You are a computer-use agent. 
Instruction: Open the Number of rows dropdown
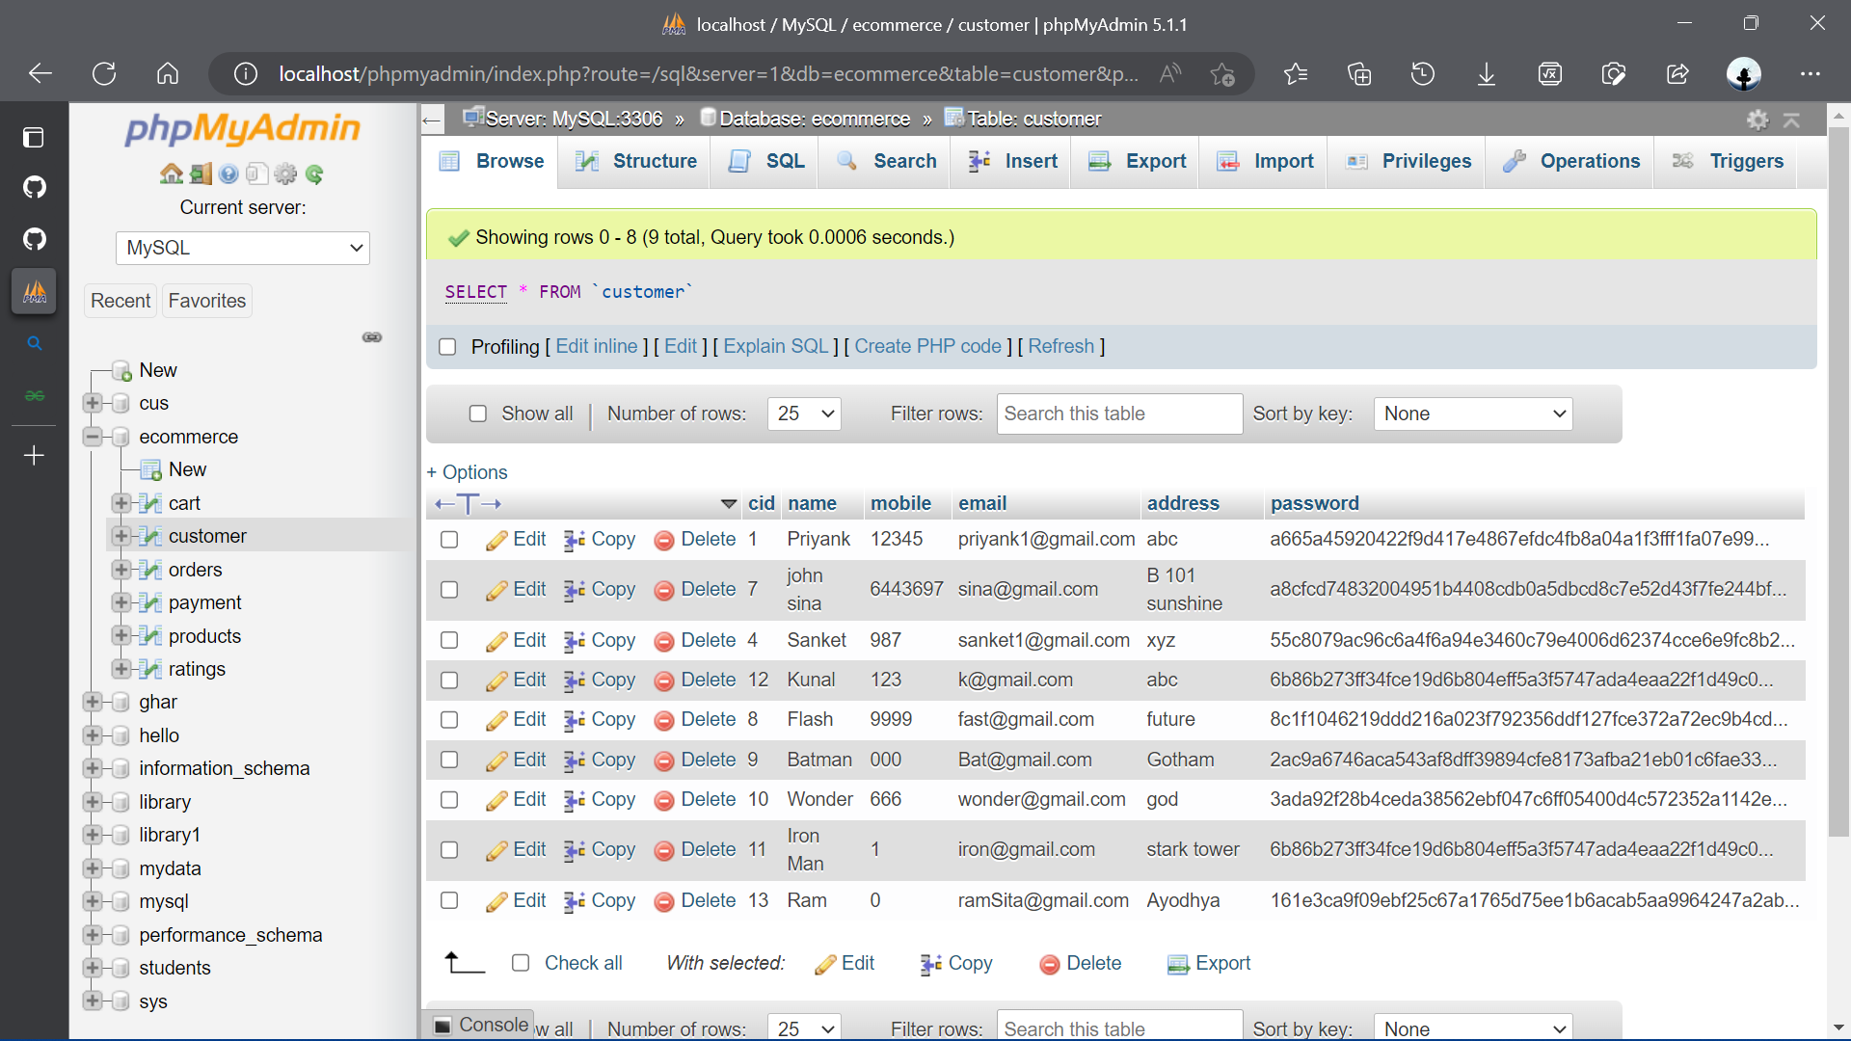pos(803,414)
